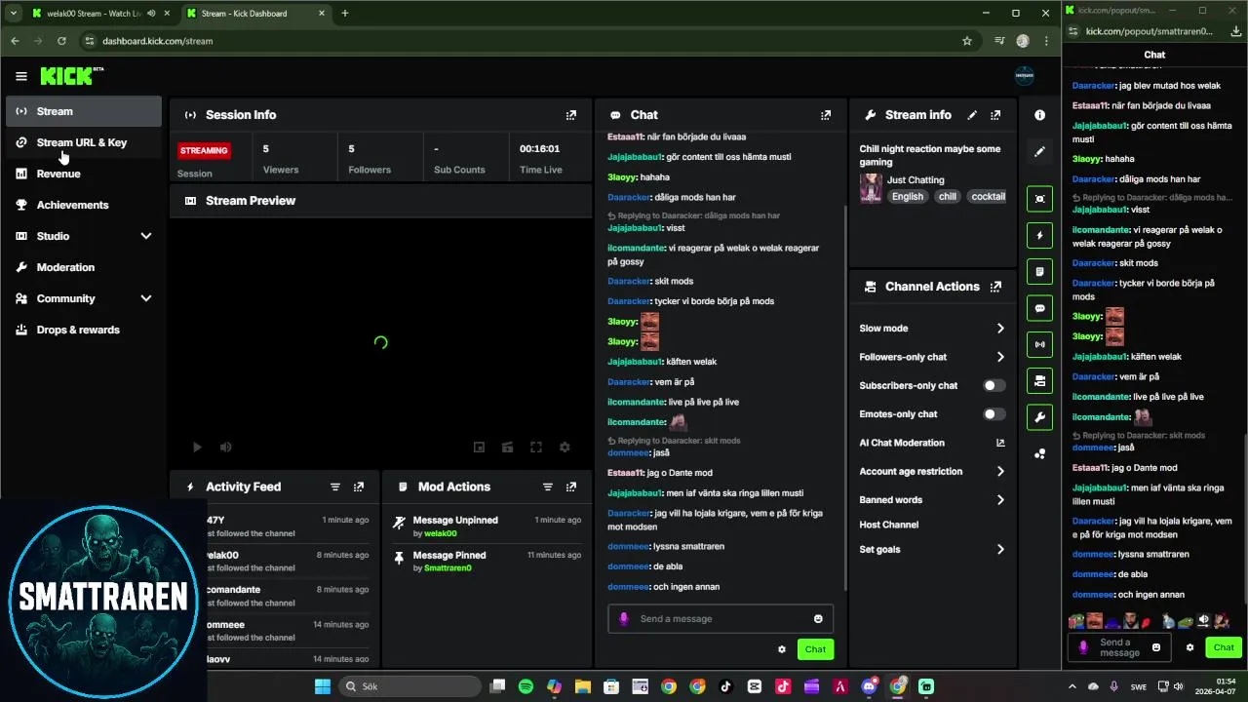This screenshot has height=702, width=1248.
Task: Toggle Stream Preview widget in the right rail
Action: tap(1040, 198)
